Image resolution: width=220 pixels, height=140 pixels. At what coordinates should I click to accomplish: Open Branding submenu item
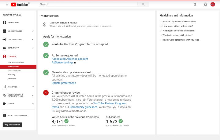[x=11, y=75]
